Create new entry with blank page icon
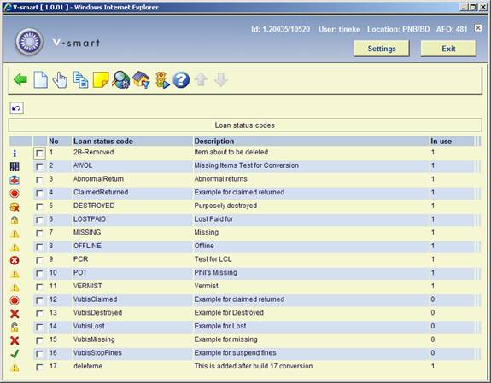 41,80
